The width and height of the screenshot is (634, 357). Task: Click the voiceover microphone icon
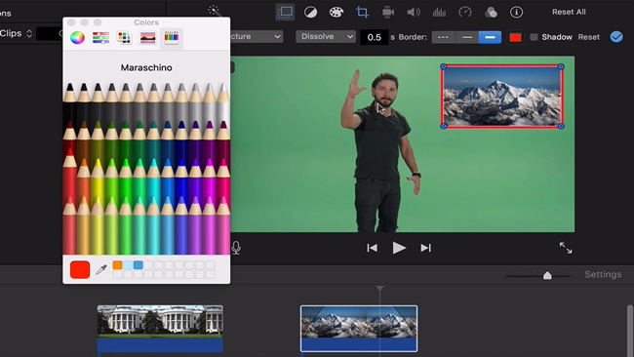coord(236,248)
